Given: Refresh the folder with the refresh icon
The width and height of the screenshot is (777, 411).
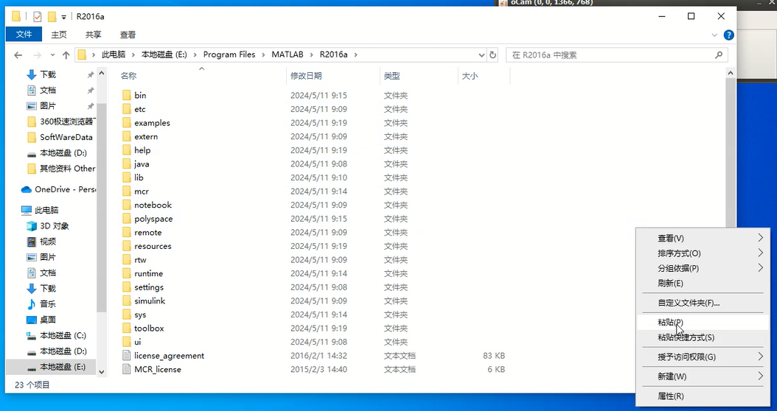Looking at the screenshot, I should click(x=492, y=55).
